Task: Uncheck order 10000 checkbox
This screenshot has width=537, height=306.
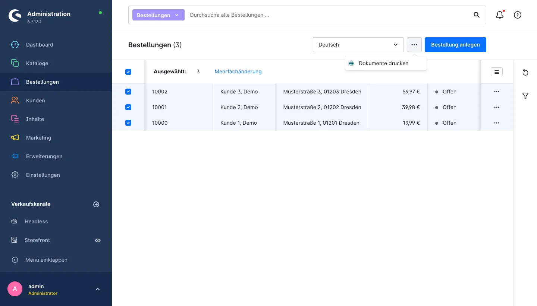Action: click(x=128, y=123)
